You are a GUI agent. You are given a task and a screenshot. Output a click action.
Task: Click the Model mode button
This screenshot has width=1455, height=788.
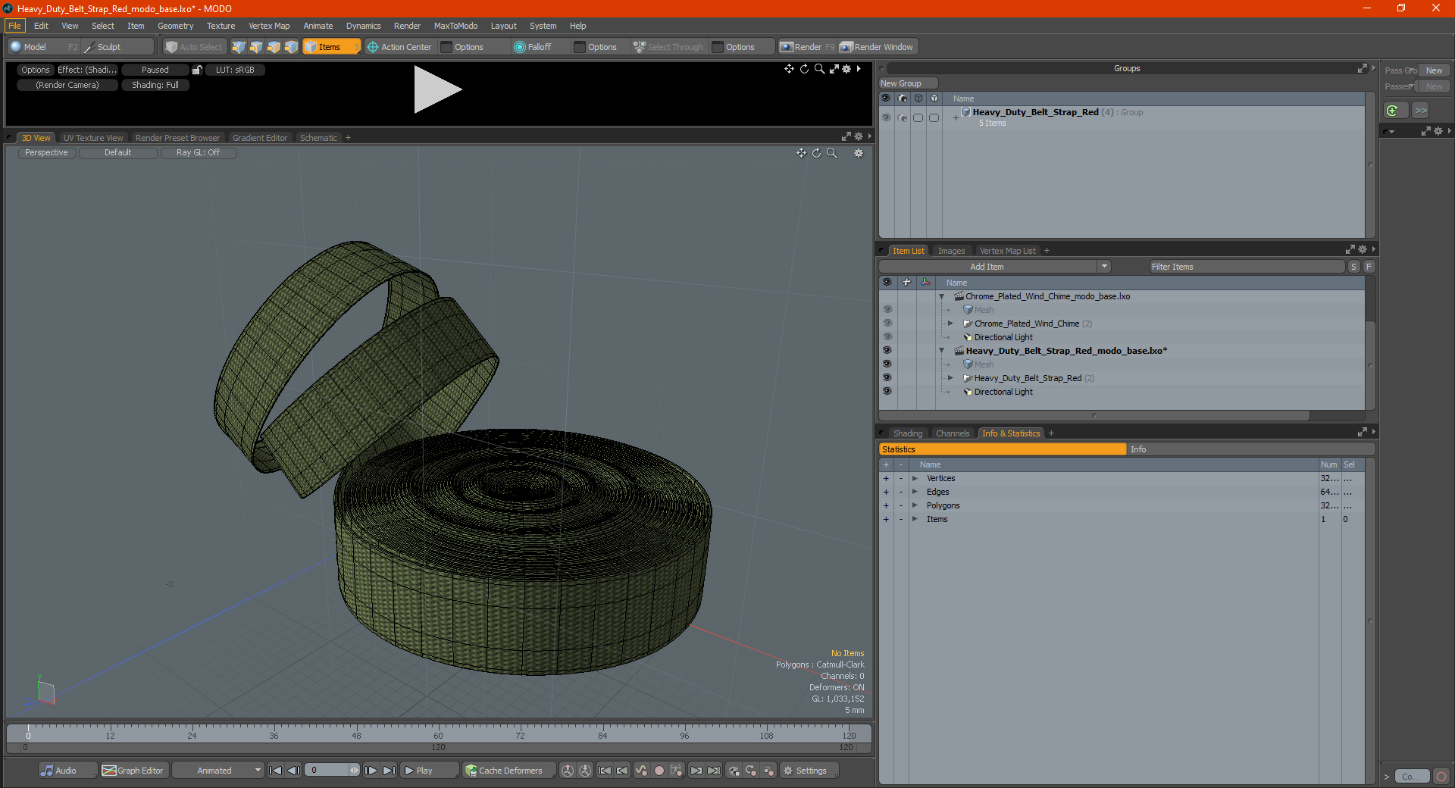43,47
